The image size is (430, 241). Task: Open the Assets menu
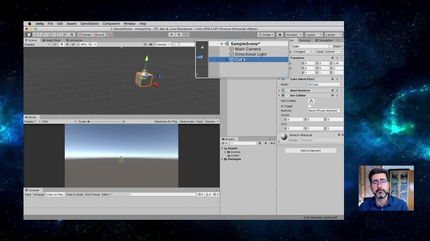click(x=72, y=24)
